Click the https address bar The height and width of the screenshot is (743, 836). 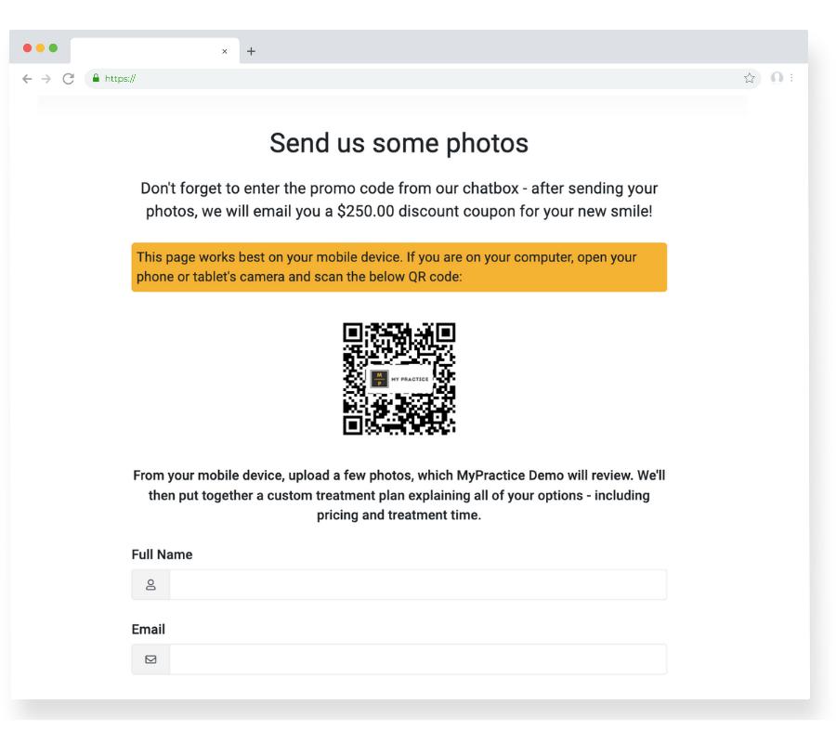point(423,78)
